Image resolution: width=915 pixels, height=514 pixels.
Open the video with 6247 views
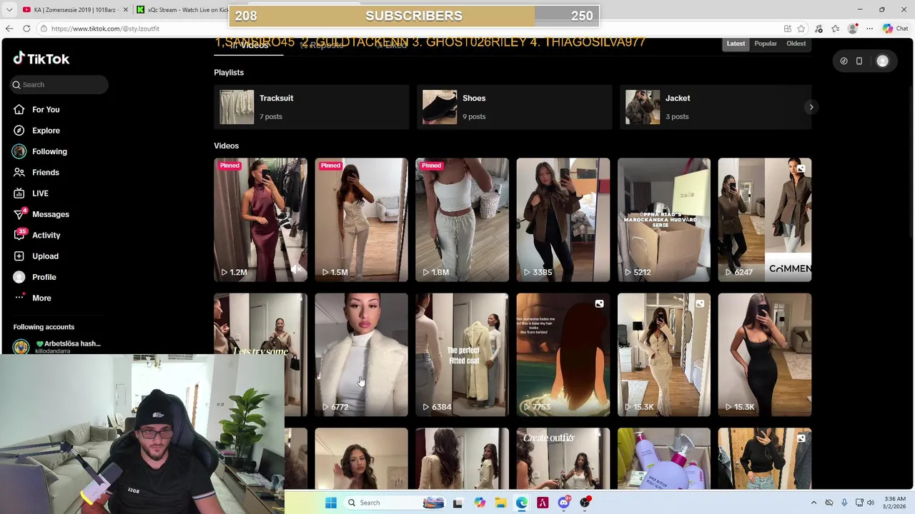pos(764,220)
